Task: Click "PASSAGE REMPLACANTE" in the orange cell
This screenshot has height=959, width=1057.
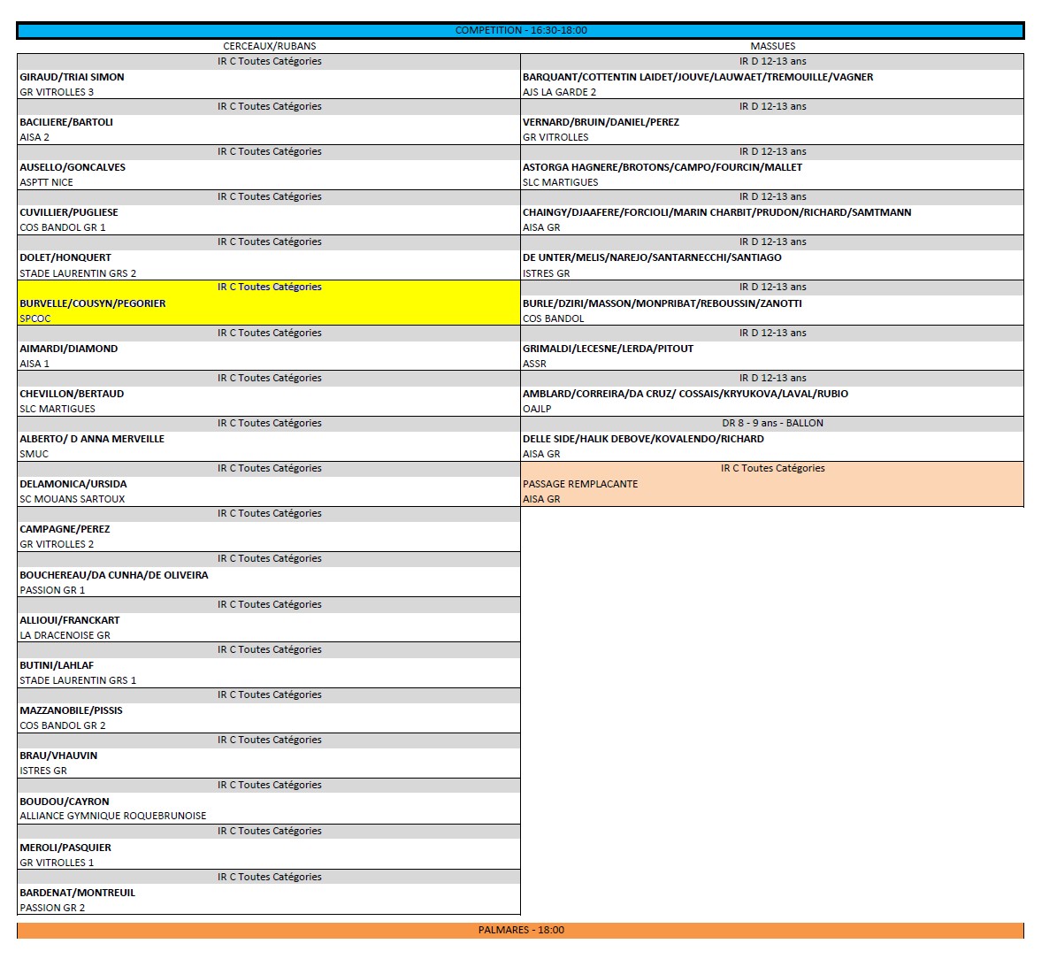Action: pos(580,484)
